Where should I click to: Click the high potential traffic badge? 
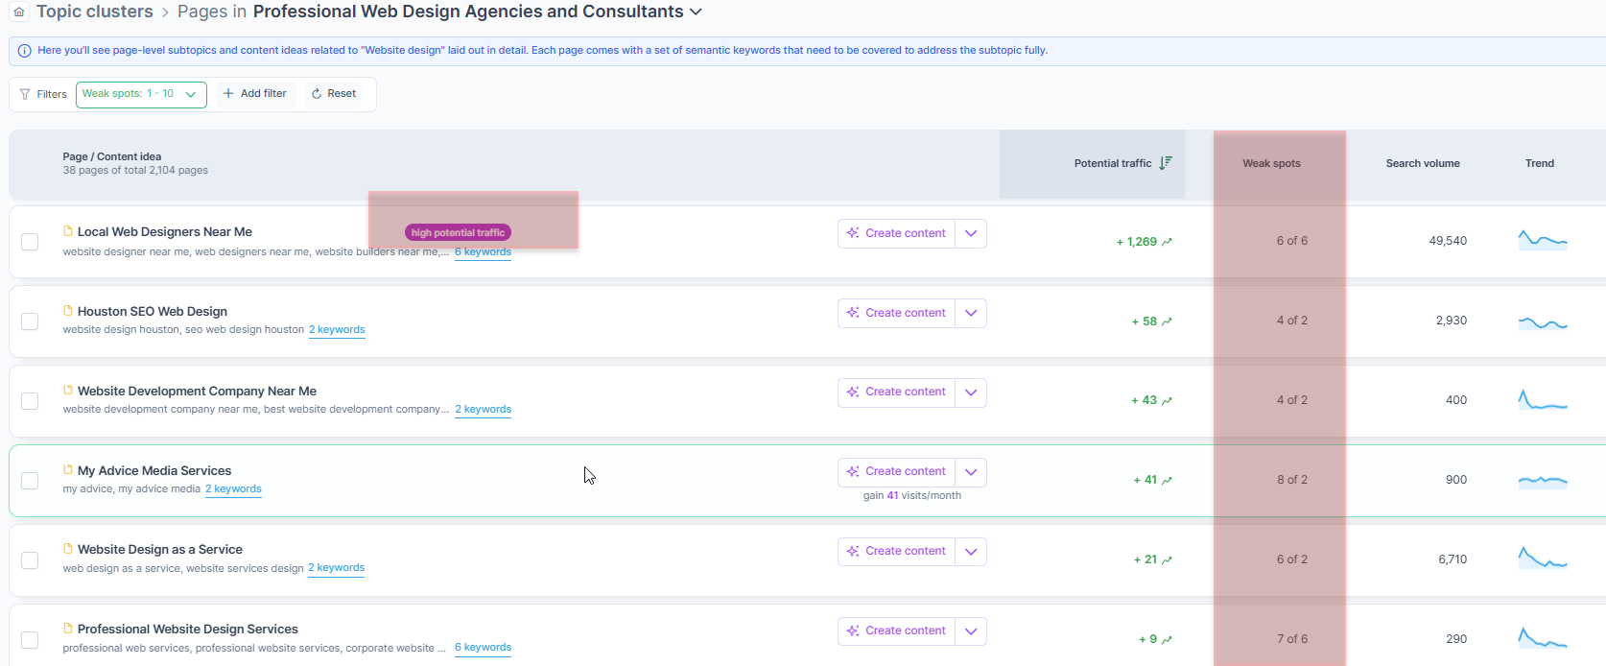coord(458,232)
